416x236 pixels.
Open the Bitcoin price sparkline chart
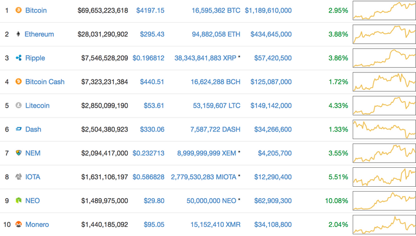[384, 10]
